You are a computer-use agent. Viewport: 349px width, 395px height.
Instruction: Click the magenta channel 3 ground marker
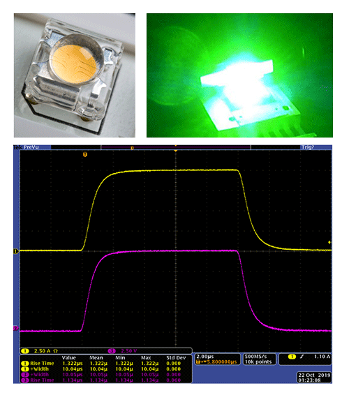click(16, 328)
